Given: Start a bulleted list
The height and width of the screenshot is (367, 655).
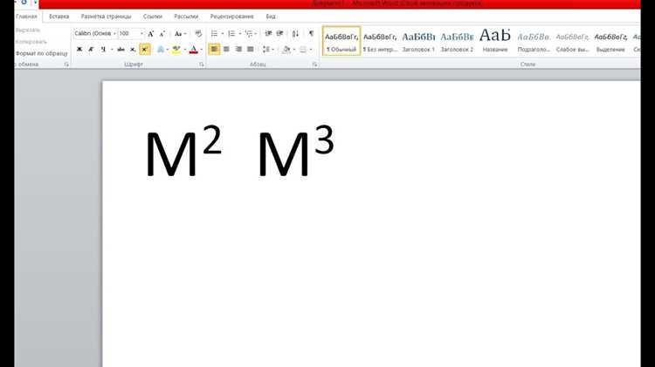Looking at the screenshot, I should pos(214,33).
